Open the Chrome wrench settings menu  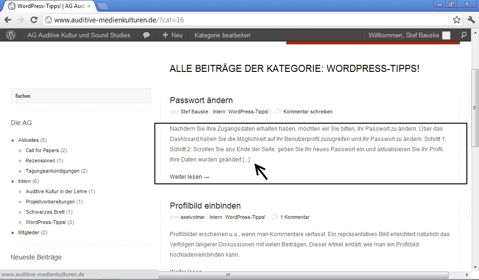pos(471,20)
